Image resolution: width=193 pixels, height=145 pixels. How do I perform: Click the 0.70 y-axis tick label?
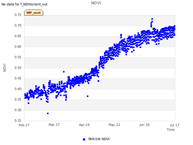coord(18,25)
